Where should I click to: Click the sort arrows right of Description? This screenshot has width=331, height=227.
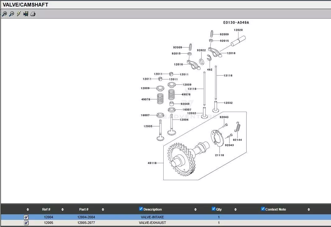195,210
